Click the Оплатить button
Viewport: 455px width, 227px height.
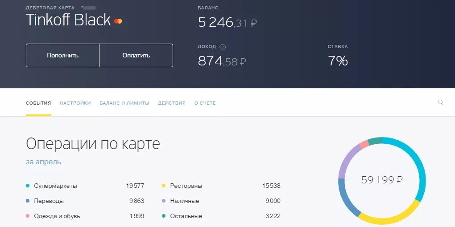click(x=136, y=55)
